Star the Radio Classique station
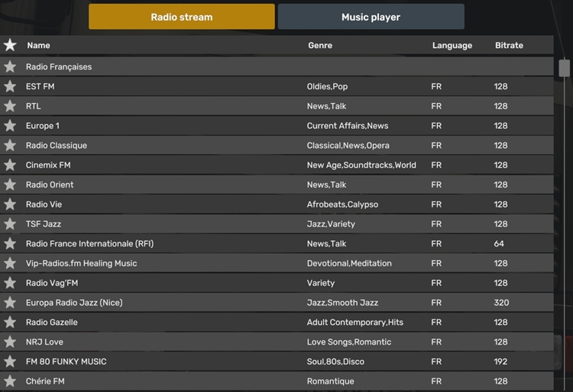 point(10,146)
